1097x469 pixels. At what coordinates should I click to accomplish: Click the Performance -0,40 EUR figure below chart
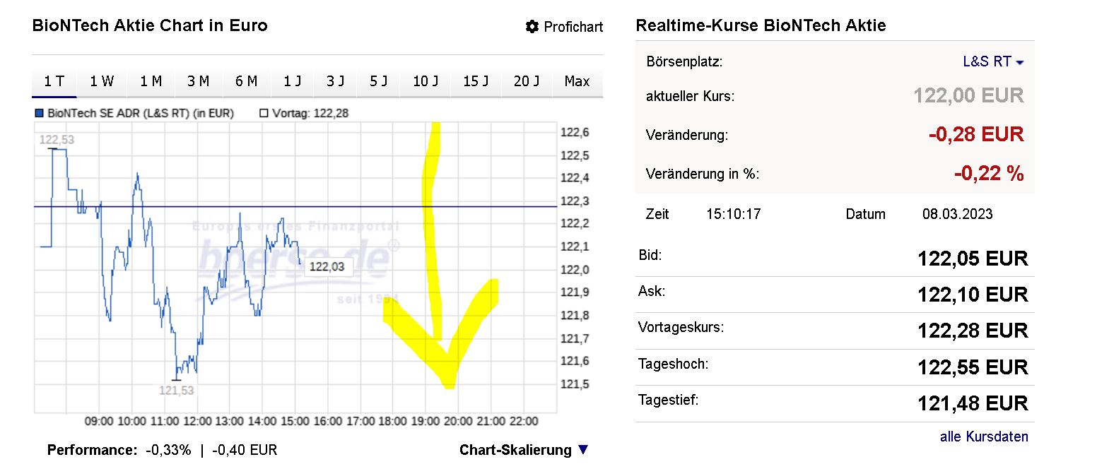(x=245, y=450)
